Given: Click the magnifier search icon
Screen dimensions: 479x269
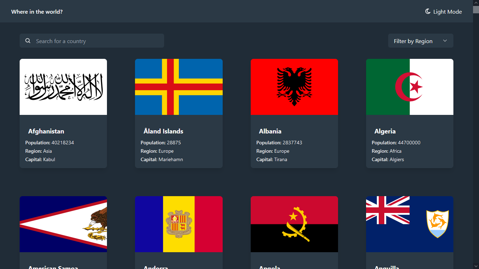Looking at the screenshot, I should (28, 41).
